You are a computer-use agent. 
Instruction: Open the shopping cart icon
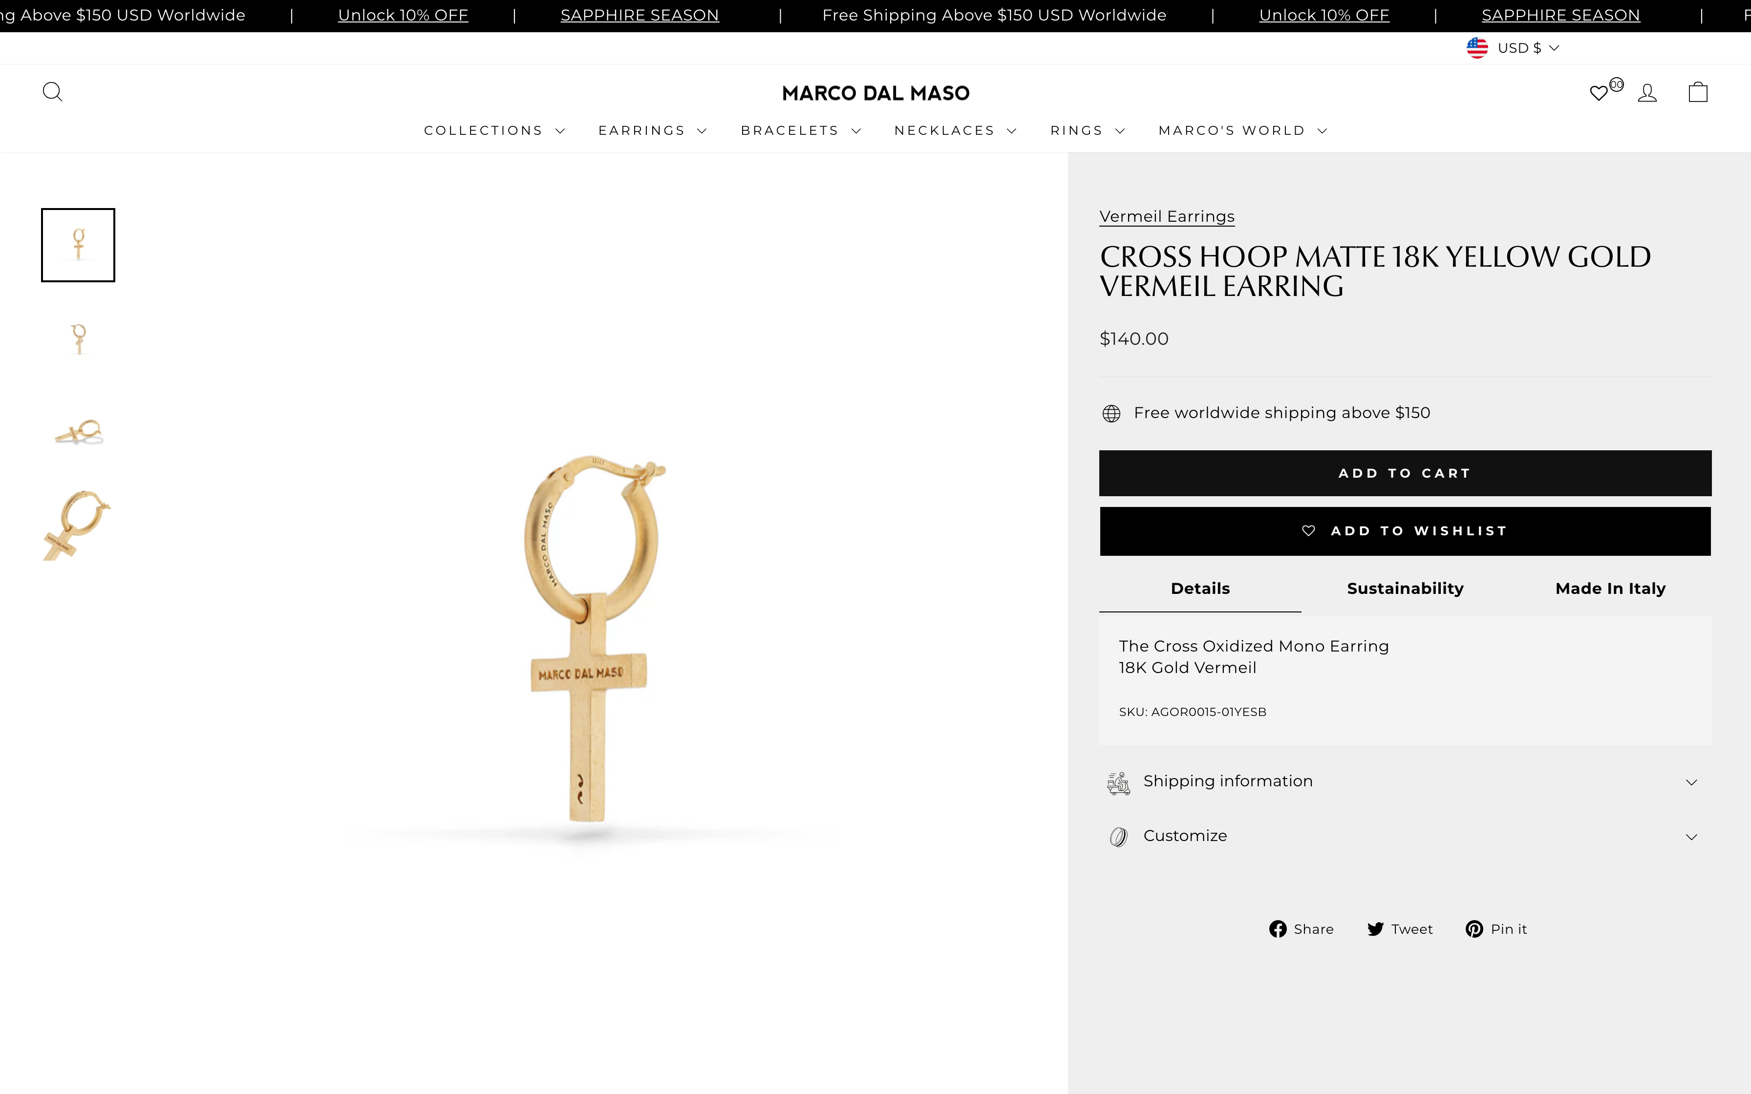tap(1697, 92)
